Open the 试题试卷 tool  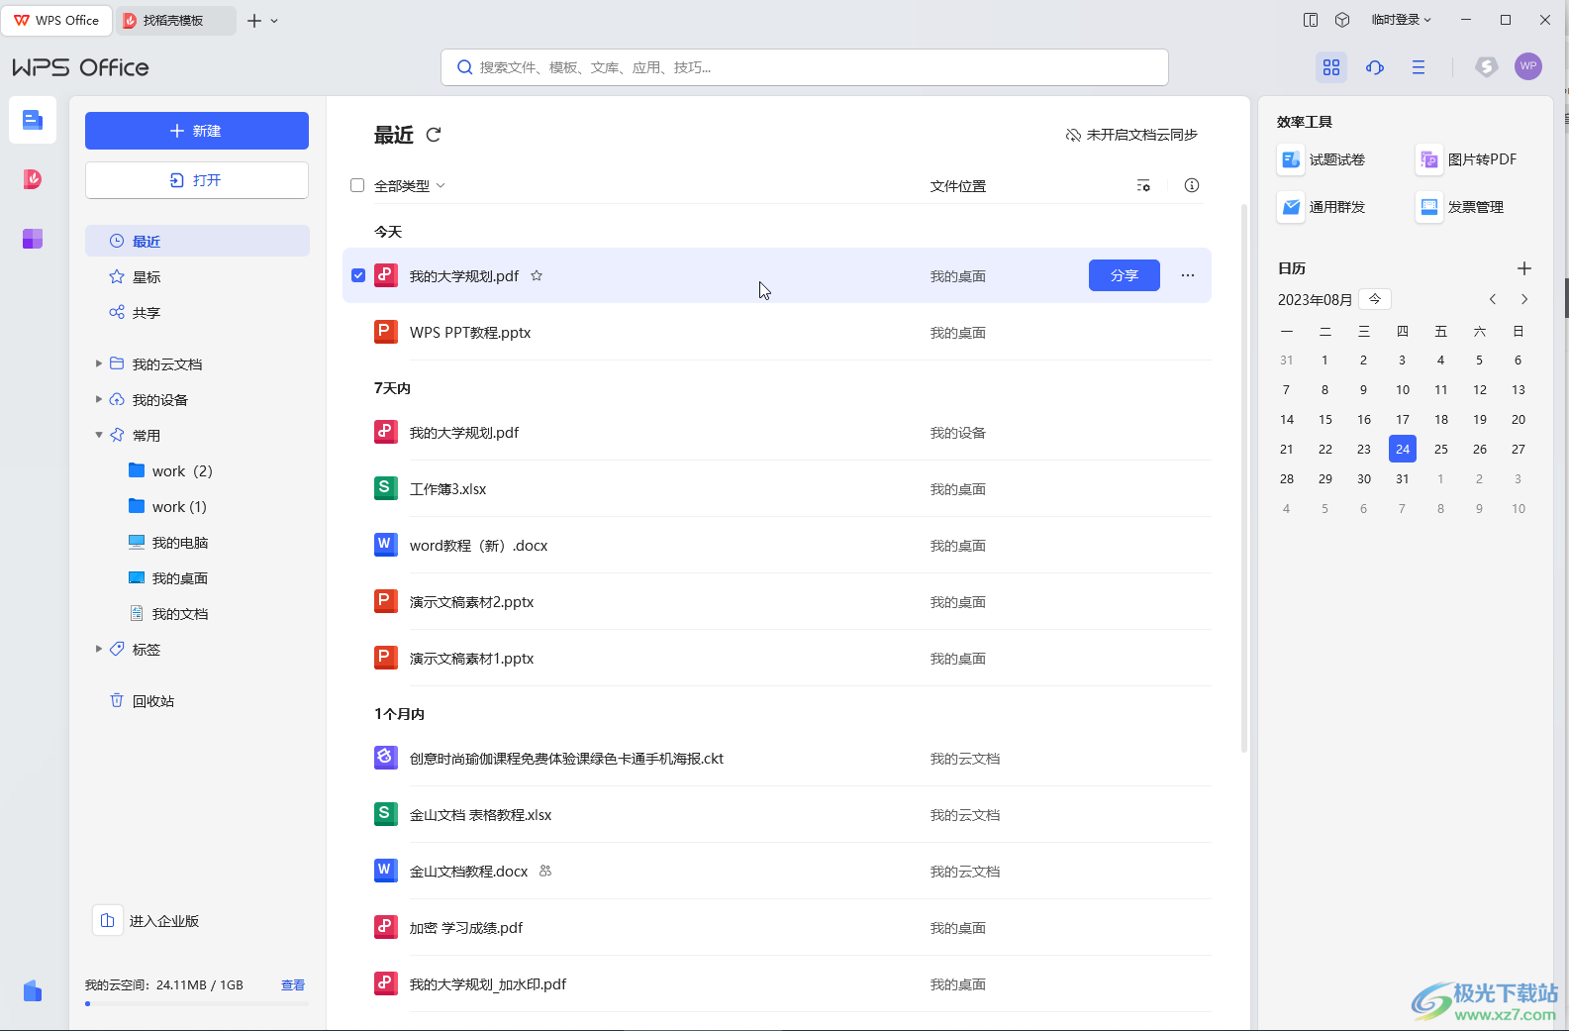click(1322, 159)
